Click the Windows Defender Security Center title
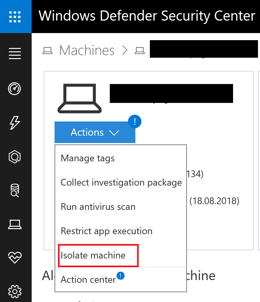260x302 pixels. (x=147, y=16)
